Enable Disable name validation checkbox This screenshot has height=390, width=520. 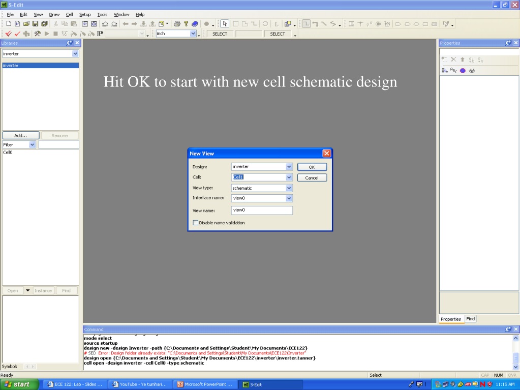tap(196, 223)
